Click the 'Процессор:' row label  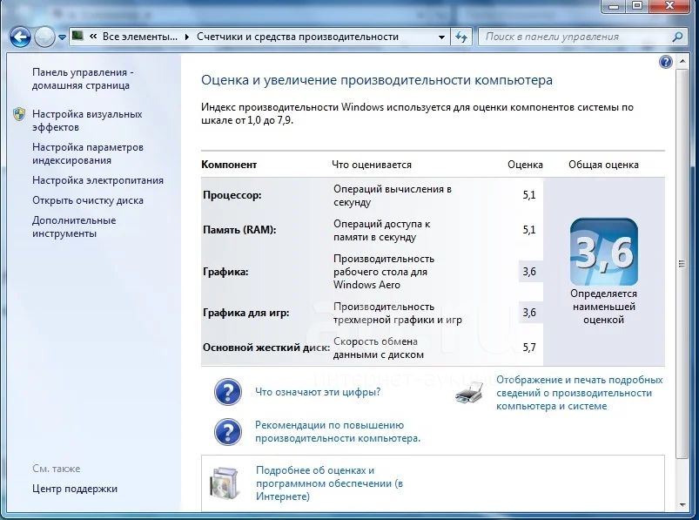pyautogui.click(x=232, y=195)
